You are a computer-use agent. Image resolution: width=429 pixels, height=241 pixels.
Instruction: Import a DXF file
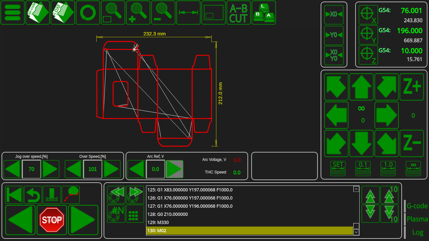(x=63, y=13)
